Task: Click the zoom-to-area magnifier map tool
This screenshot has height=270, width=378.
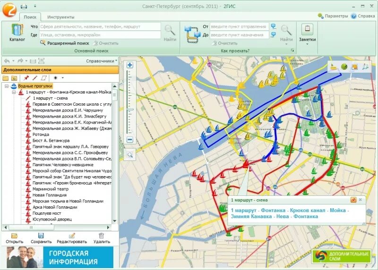Action: (x=130, y=155)
